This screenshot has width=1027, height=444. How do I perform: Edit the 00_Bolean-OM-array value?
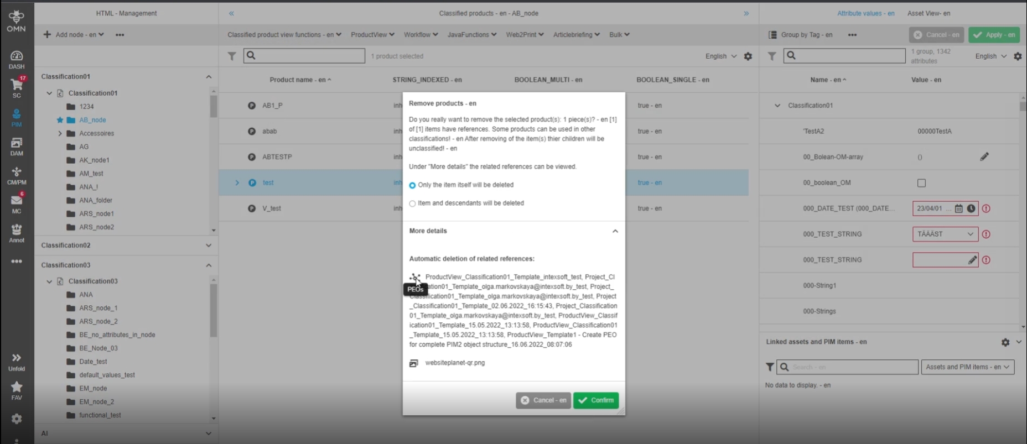[x=984, y=157]
